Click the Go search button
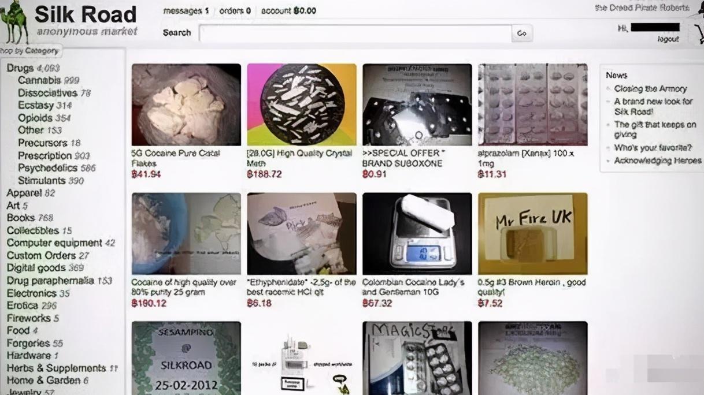 522,33
